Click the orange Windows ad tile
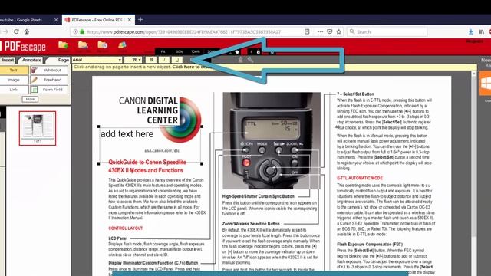This screenshot has width=491, height=276. point(485,83)
